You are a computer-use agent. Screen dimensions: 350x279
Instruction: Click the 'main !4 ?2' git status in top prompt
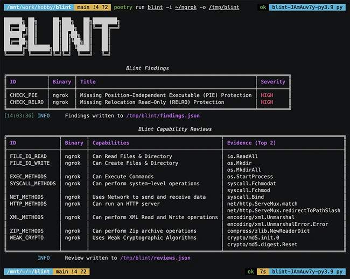pos(93,7)
